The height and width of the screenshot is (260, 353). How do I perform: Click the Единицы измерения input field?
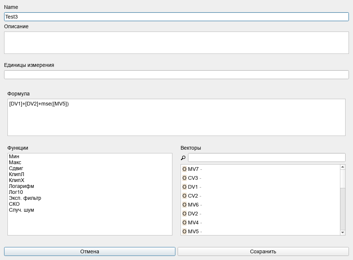click(176, 75)
